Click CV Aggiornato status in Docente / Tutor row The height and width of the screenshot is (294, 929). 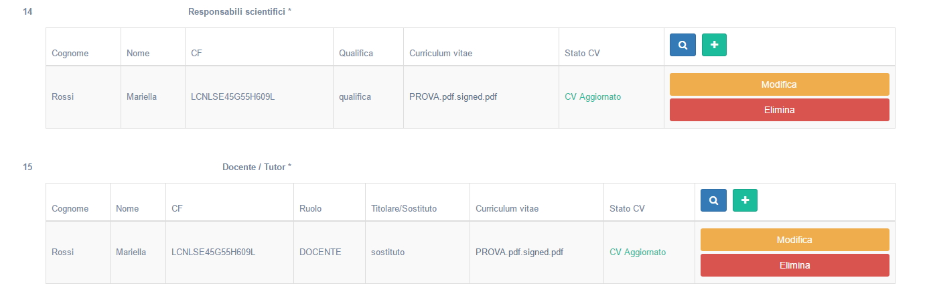tap(638, 252)
